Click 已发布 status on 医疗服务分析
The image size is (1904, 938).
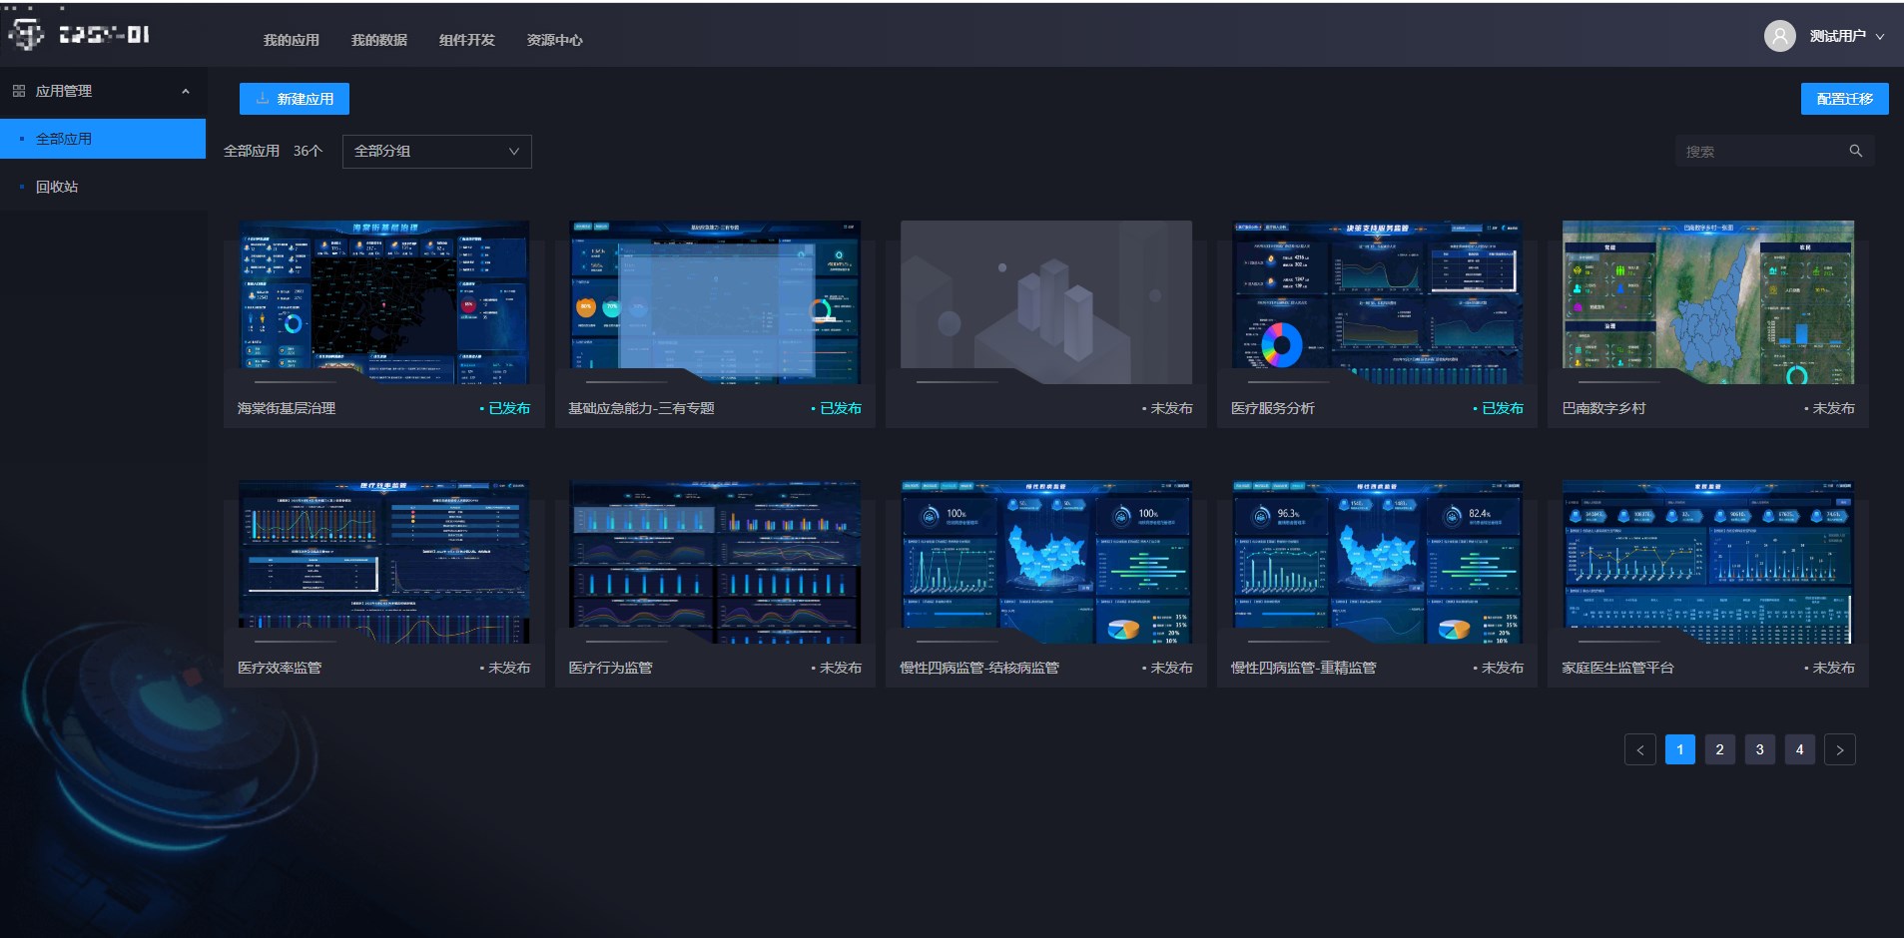[x=1499, y=408]
